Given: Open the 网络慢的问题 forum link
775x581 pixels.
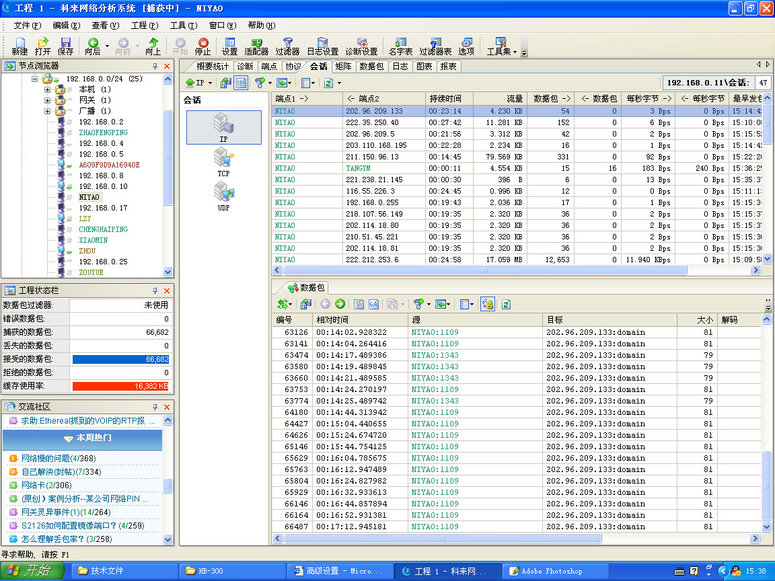Looking at the screenshot, I should [46, 458].
